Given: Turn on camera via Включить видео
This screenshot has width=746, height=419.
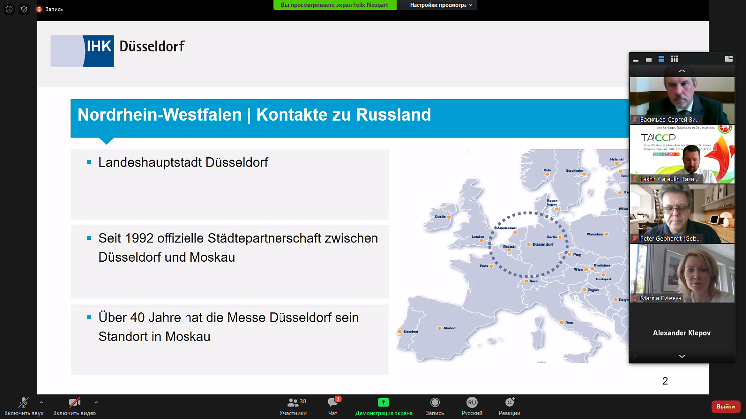Looking at the screenshot, I should [x=75, y=406].
